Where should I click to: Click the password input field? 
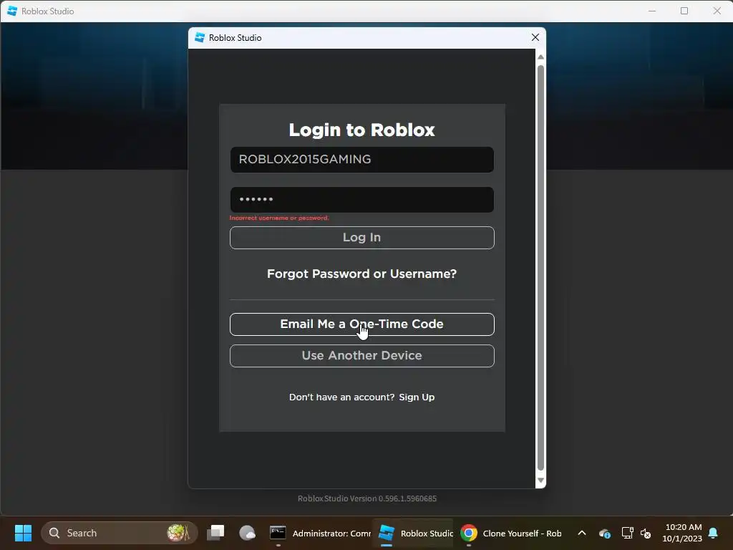tap(361, 200)
